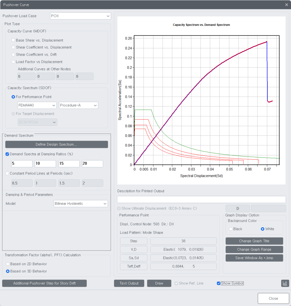This screenshot has height=306, width=291.
Task: Click the Close button at bottom
Action: (273, 298)
